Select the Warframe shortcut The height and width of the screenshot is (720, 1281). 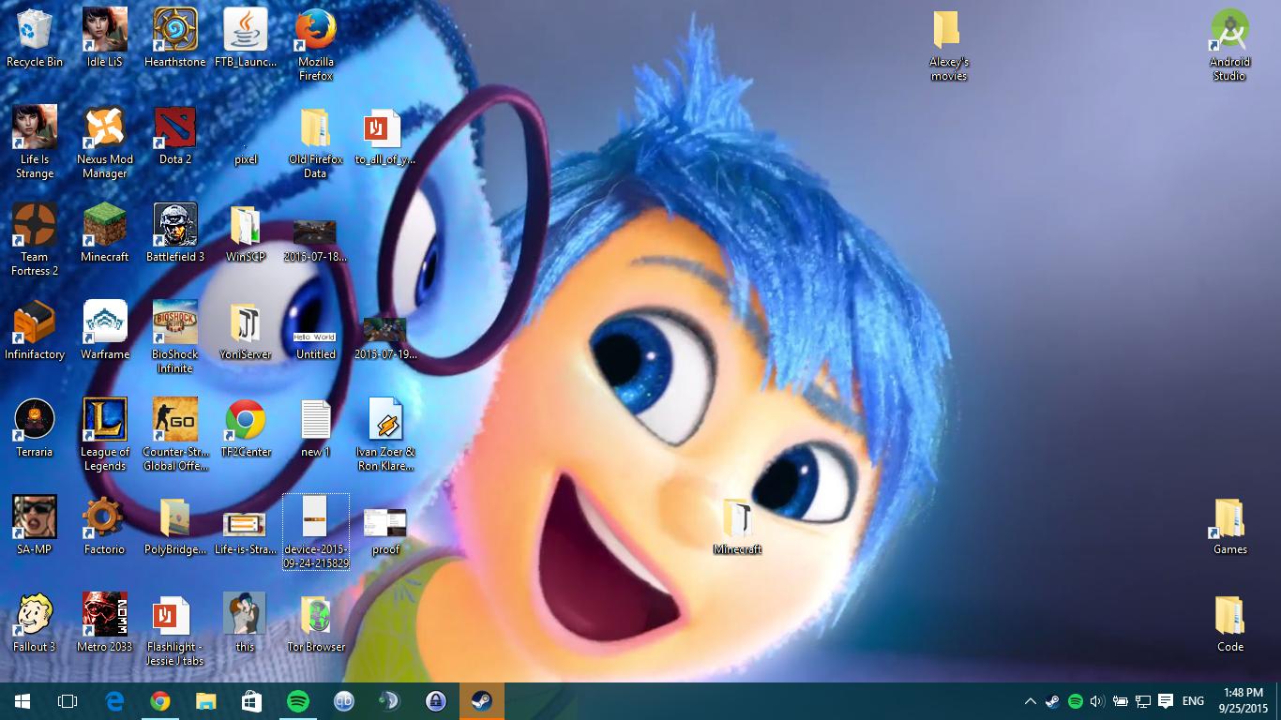click(104, 330)
